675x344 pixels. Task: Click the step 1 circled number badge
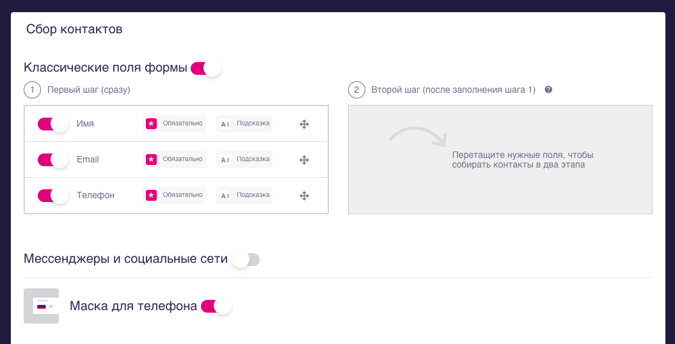32,90
